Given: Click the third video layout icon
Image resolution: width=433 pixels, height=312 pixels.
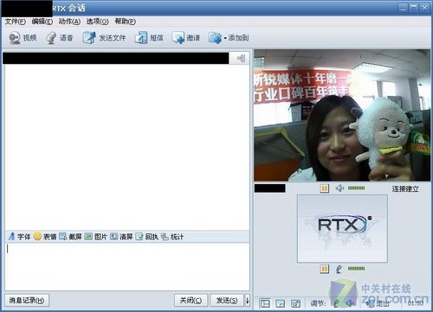Looking at the screenshot, I should click(x=295, y=303).
